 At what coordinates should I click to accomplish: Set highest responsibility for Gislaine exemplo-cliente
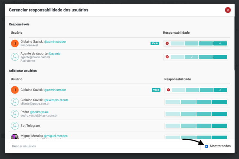(220, 102)
